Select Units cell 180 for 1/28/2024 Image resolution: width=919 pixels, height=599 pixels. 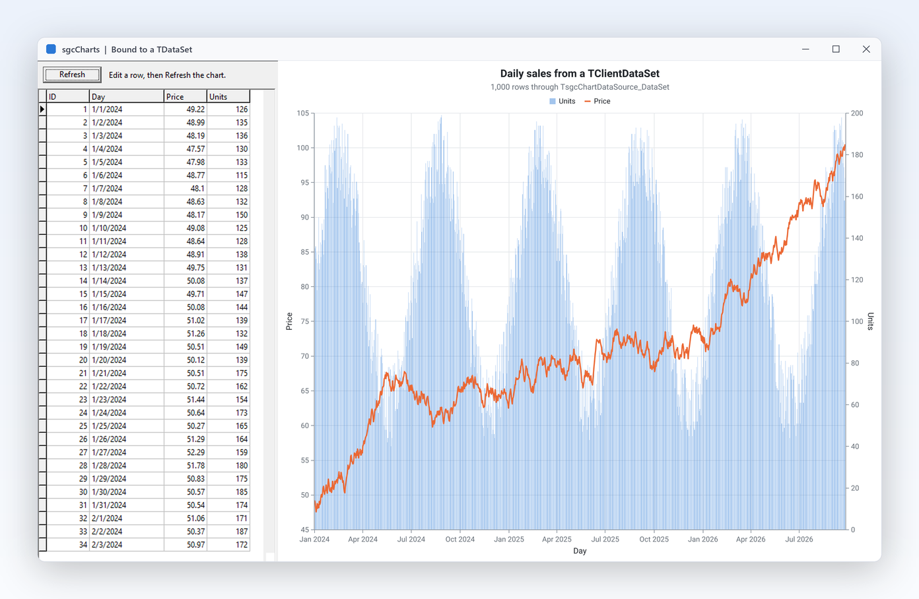228,466
